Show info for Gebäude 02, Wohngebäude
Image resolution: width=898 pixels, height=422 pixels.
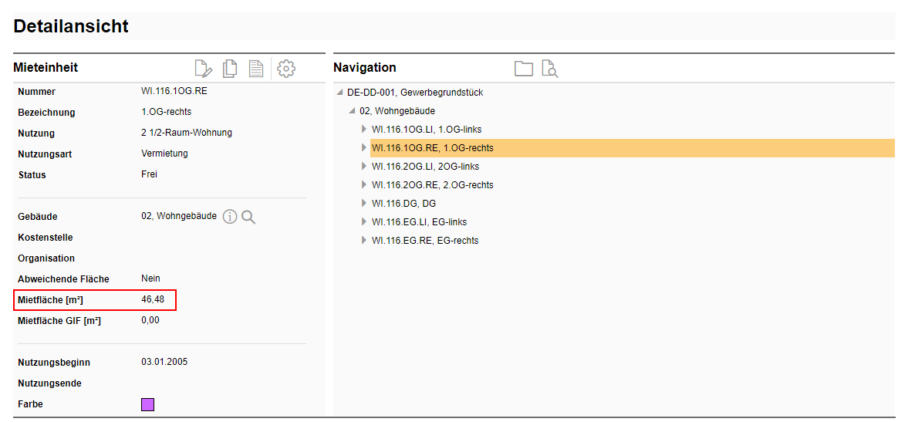click(230, 218)
